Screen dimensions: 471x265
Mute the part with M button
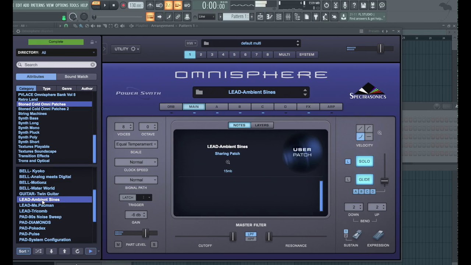point(118,245)
